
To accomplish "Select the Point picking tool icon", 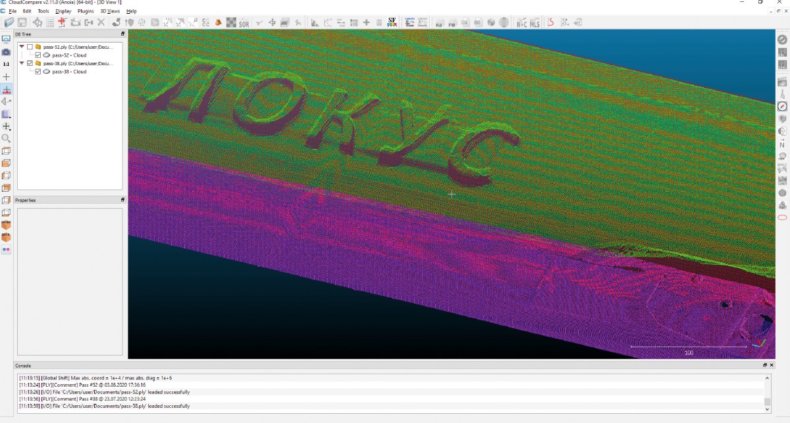I will point(38,22).
